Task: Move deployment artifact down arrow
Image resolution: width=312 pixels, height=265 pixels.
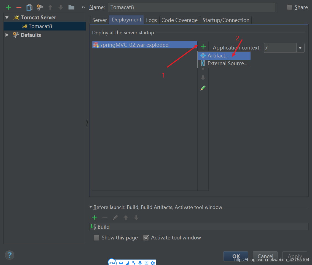Action: [x=203, y=78]
